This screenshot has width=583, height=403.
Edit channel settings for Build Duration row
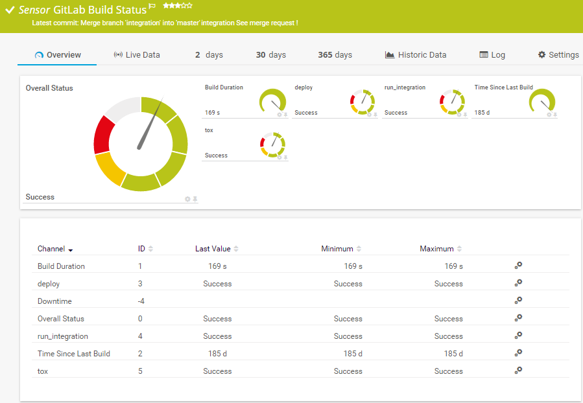point(518,266)
